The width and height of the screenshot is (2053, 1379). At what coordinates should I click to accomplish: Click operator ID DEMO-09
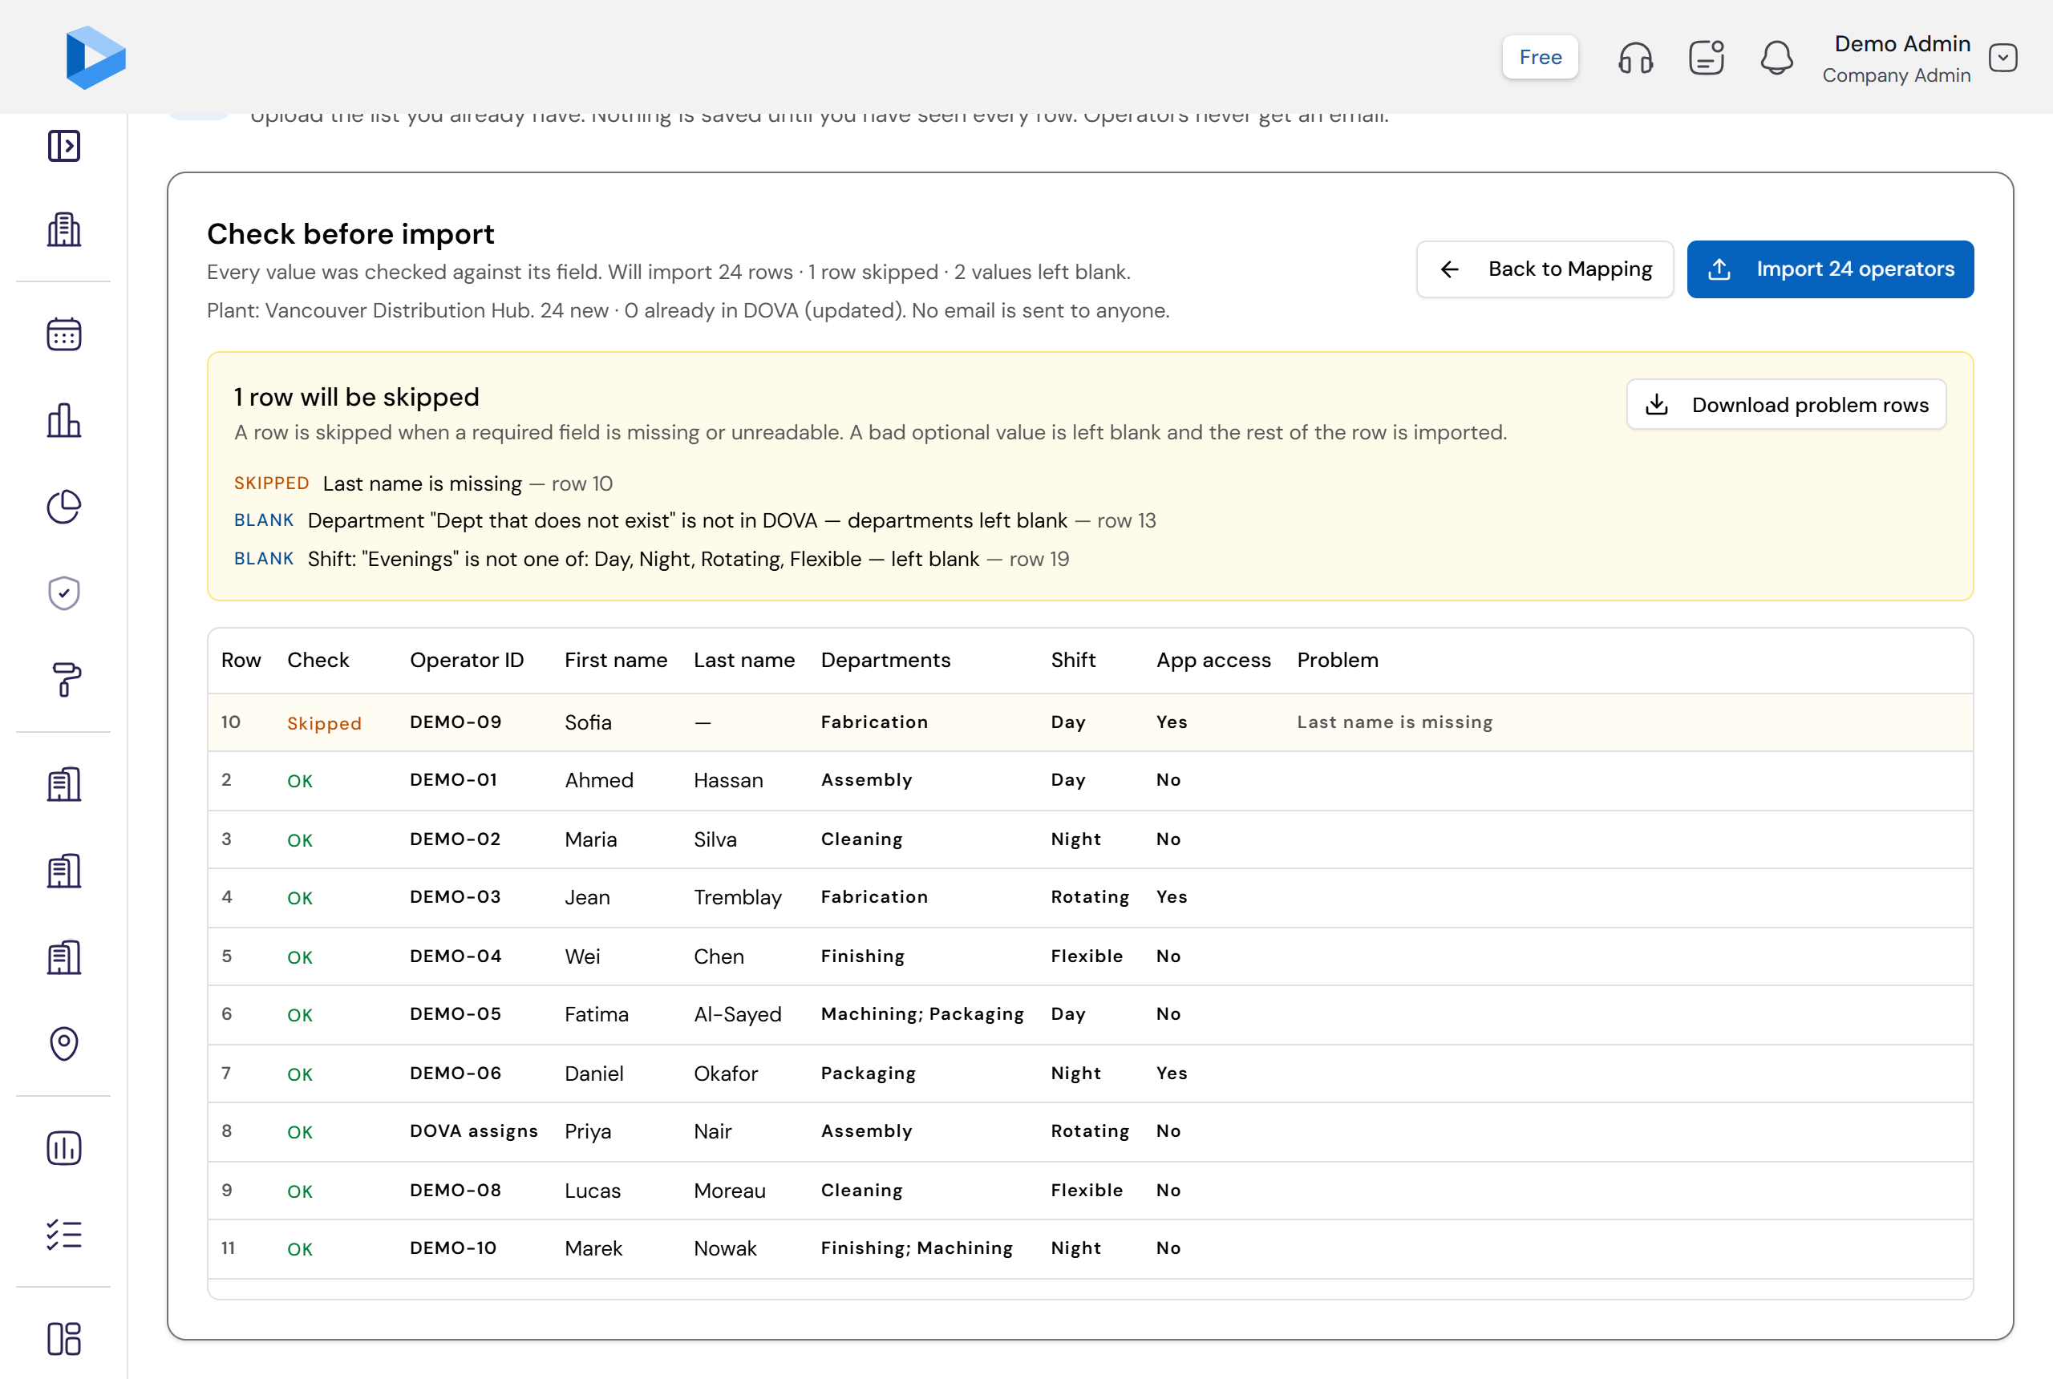(x=455, y=722)
